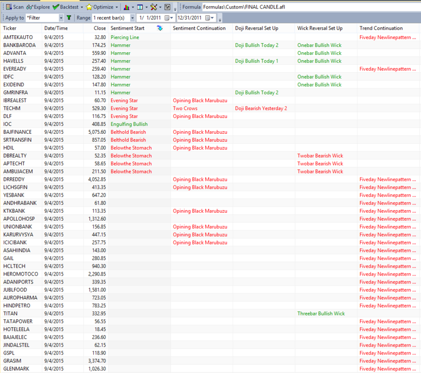
Task: Click the window layout icon
Action: 140,7
